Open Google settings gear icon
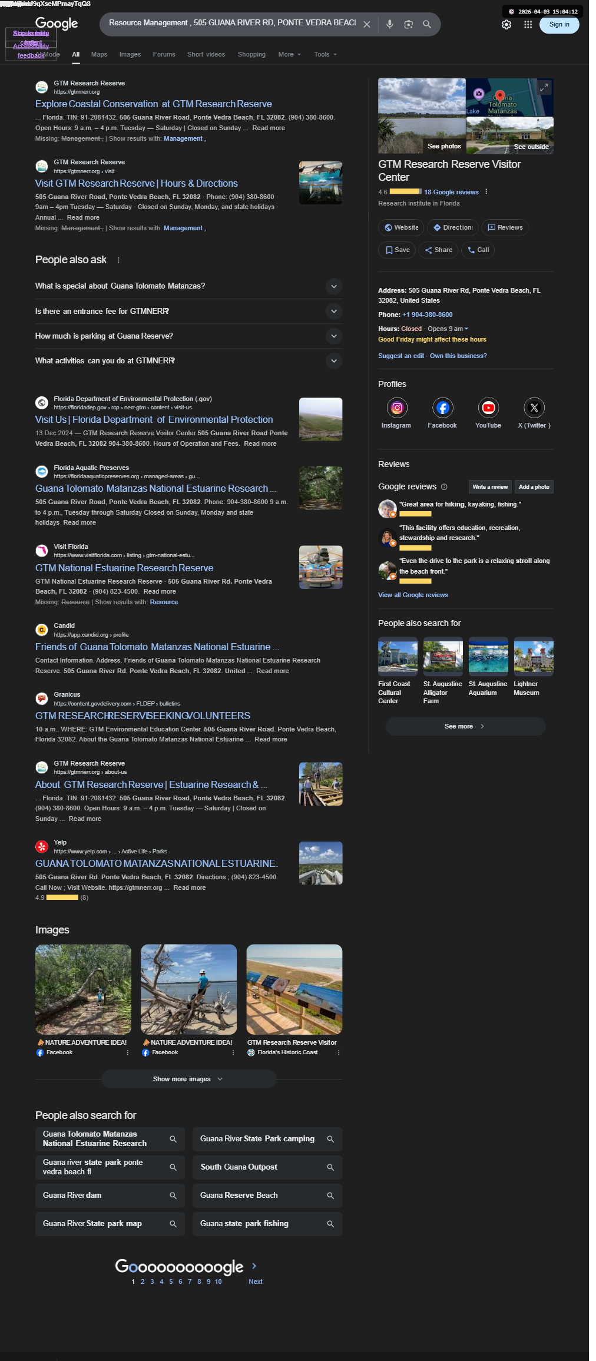 pos(506,24)
